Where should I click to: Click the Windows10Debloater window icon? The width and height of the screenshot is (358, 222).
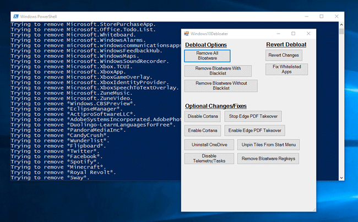pyautogui.click(x=187, y=34)
